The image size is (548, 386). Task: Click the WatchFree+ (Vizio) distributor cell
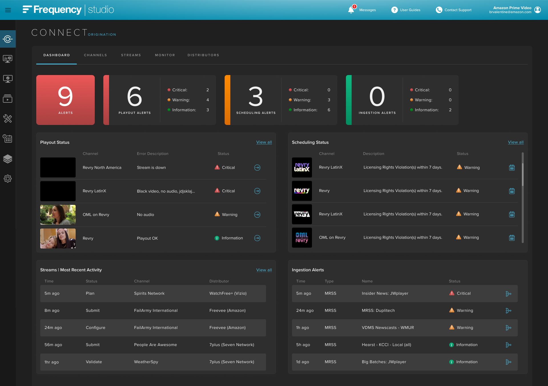228,294
